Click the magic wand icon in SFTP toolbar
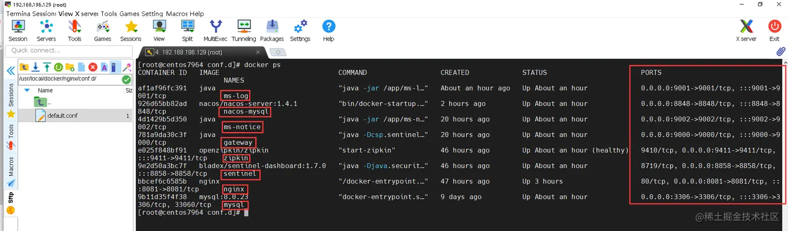 pos(127,67)
